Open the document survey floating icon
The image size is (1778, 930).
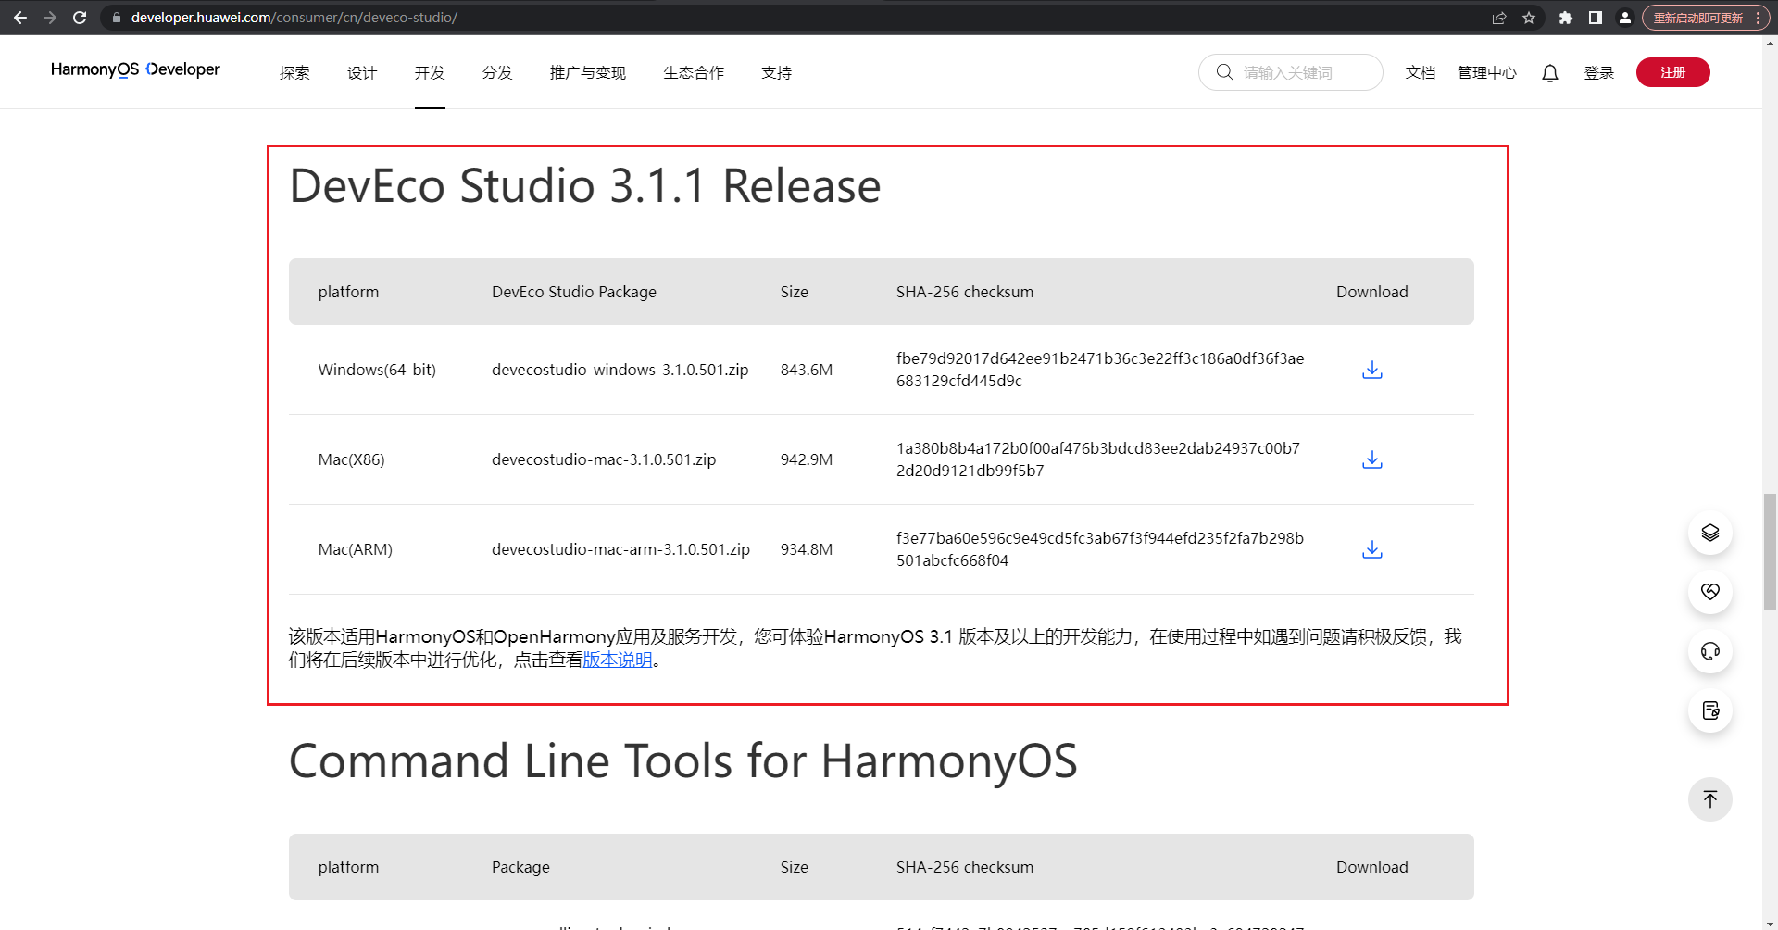coord(1710,710)
